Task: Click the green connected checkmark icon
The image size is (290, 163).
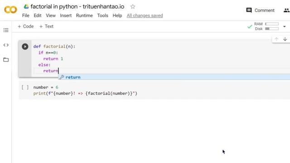Action: 250,27
